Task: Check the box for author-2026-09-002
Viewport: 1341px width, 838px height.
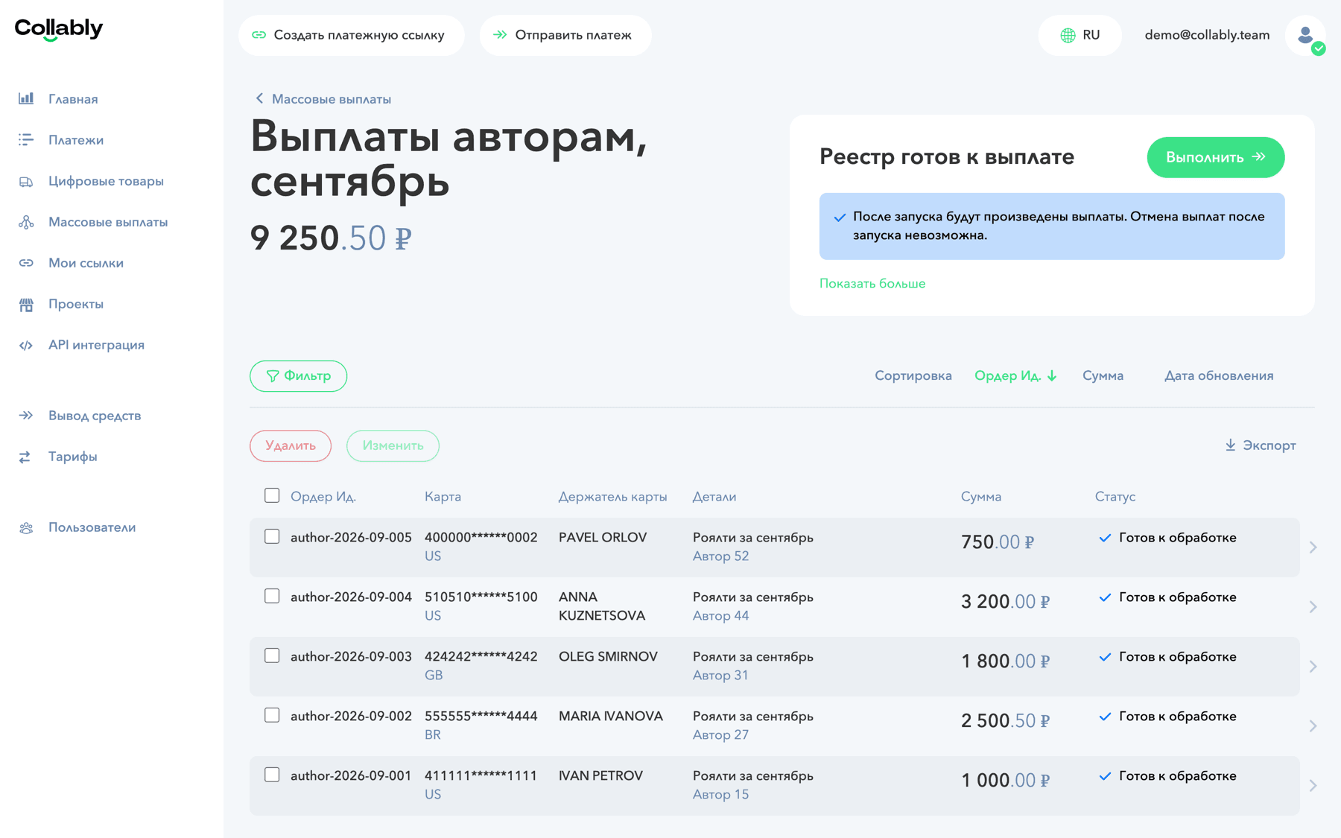Action: [x=272, y=715]
